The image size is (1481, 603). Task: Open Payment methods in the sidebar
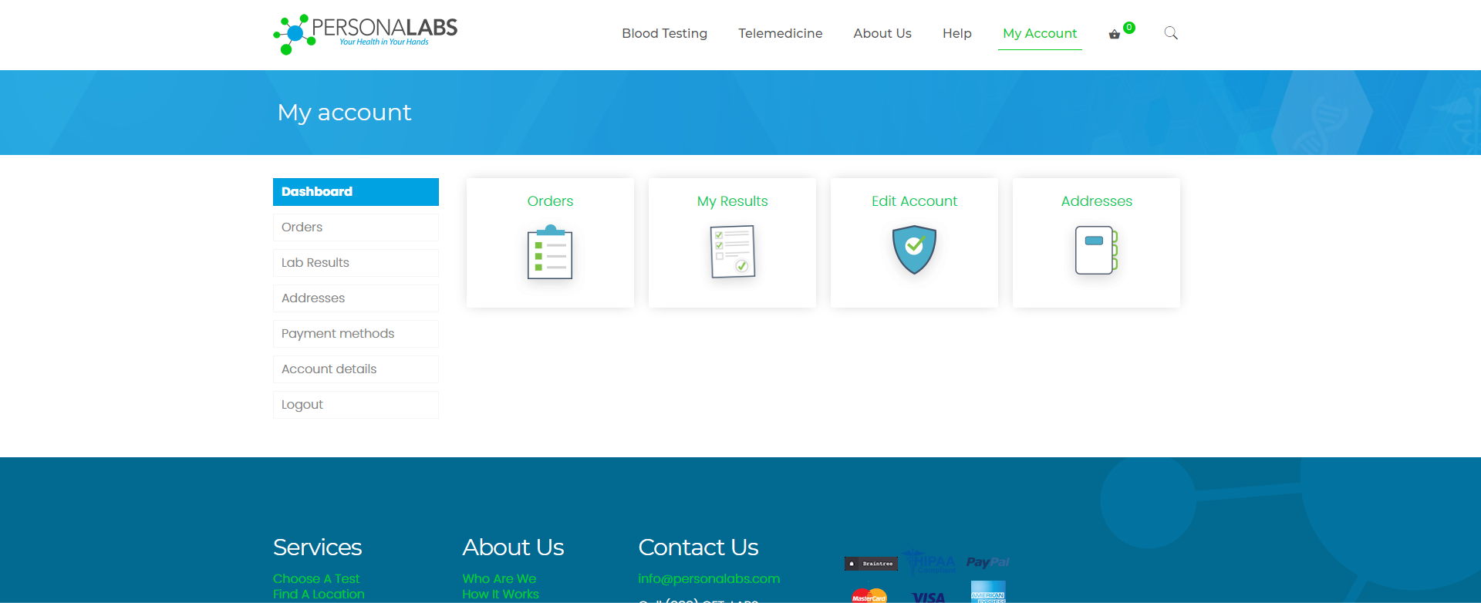[356, 334]
